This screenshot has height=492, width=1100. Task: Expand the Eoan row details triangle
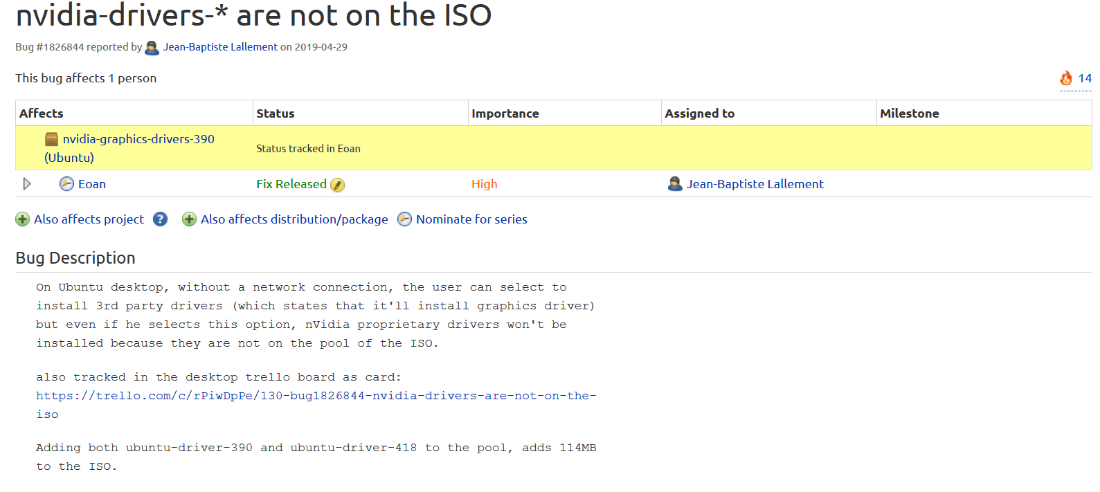point(27,184)
